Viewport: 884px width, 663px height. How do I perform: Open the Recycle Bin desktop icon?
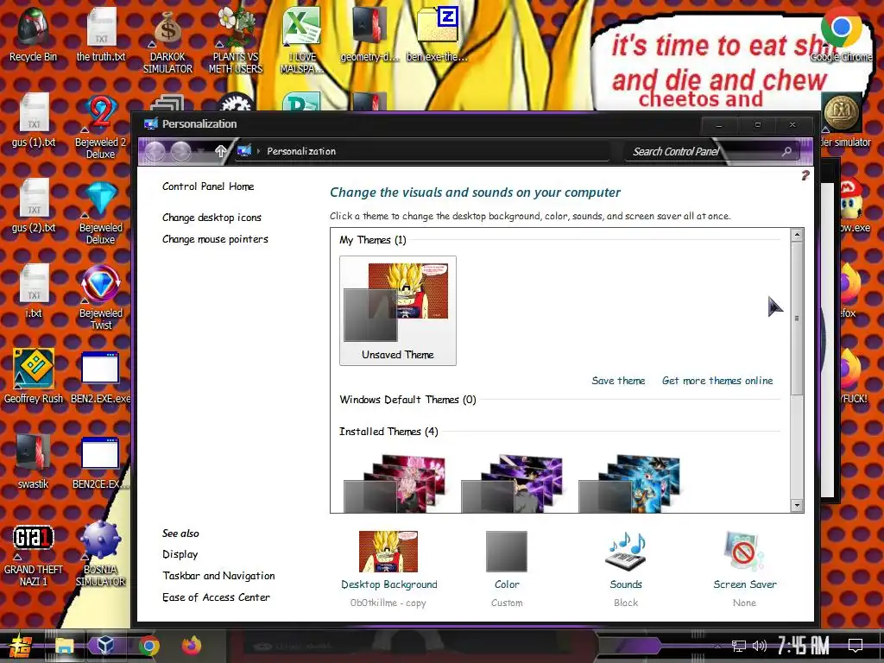coord(33,34)
